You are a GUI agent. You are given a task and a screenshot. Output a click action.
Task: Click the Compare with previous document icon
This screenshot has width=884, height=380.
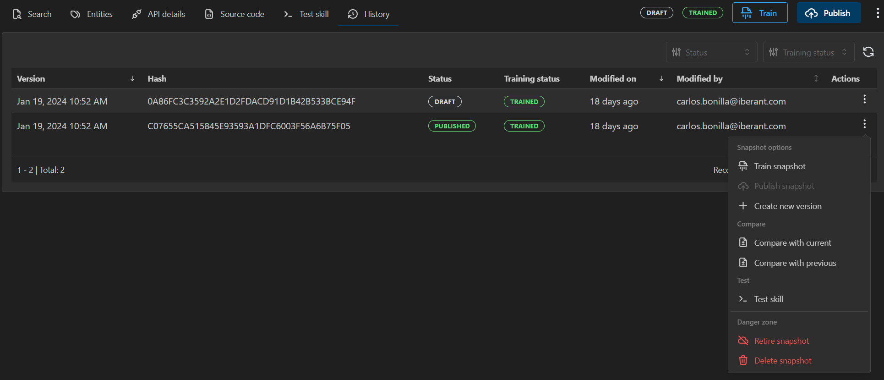tap(743, 263)
